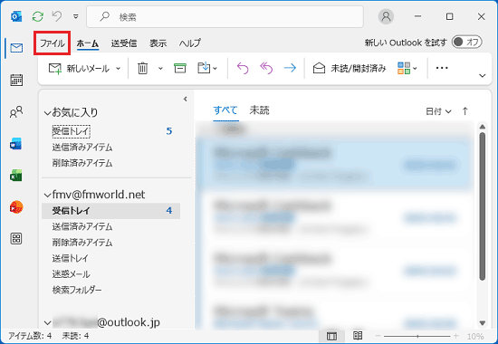Viewport: 498px width, 344px height.
Task: Open the ファイル tab
Action: point(53,43)
